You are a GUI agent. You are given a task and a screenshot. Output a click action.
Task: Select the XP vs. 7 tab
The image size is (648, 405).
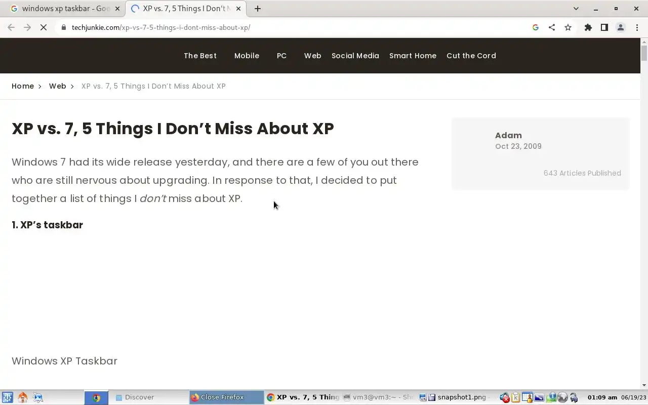(x=186, y=9)
